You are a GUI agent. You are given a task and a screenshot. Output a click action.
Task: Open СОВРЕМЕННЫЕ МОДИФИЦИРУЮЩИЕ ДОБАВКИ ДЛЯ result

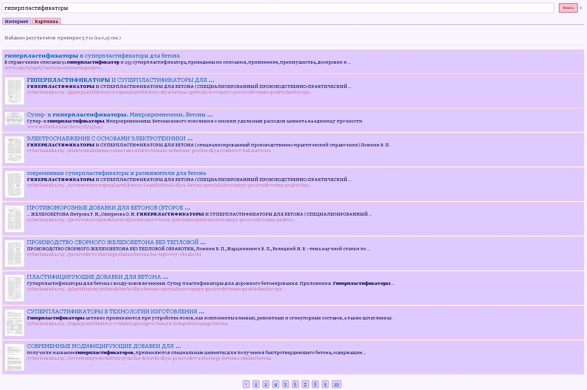pos(103,346)
